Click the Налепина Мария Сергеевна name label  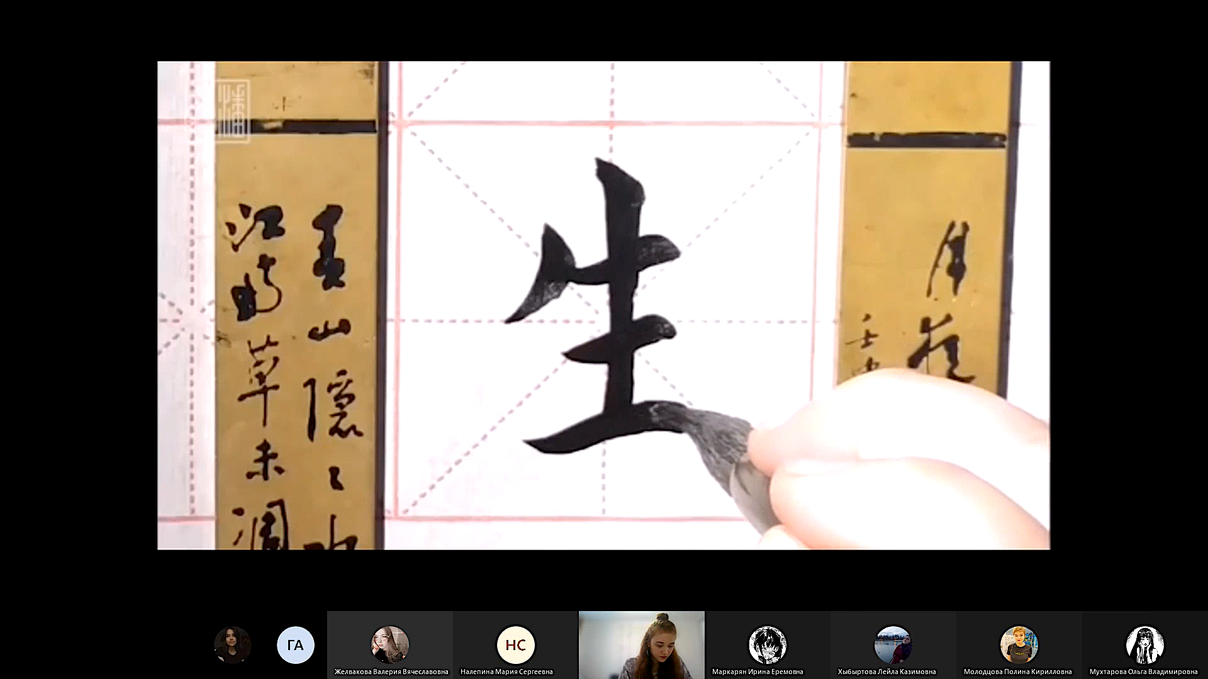(506, 671)
